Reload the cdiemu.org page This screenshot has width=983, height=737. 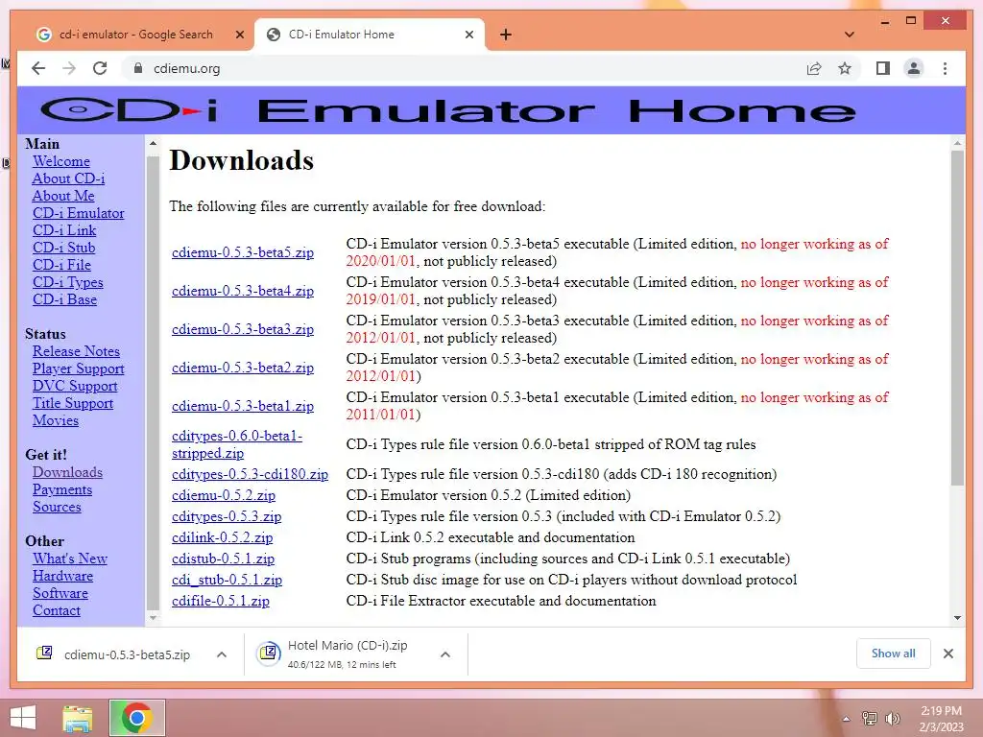[100, 68]
